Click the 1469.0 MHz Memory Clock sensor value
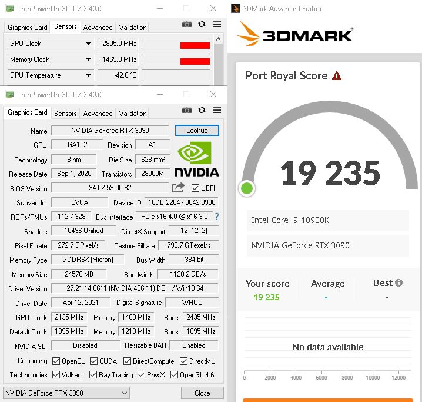This screenshot has height=402, width=422. 118,59
